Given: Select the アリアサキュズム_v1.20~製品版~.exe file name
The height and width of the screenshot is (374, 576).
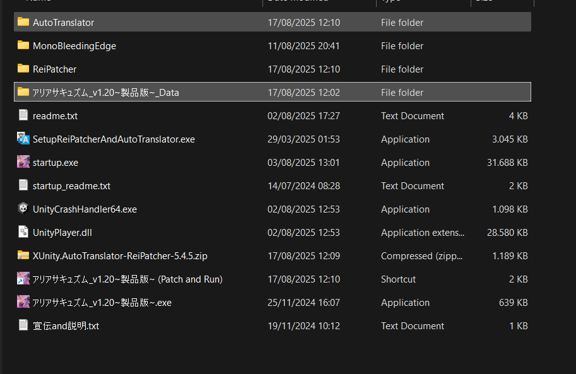Looking at the screenshot, I should pos(102,303).
